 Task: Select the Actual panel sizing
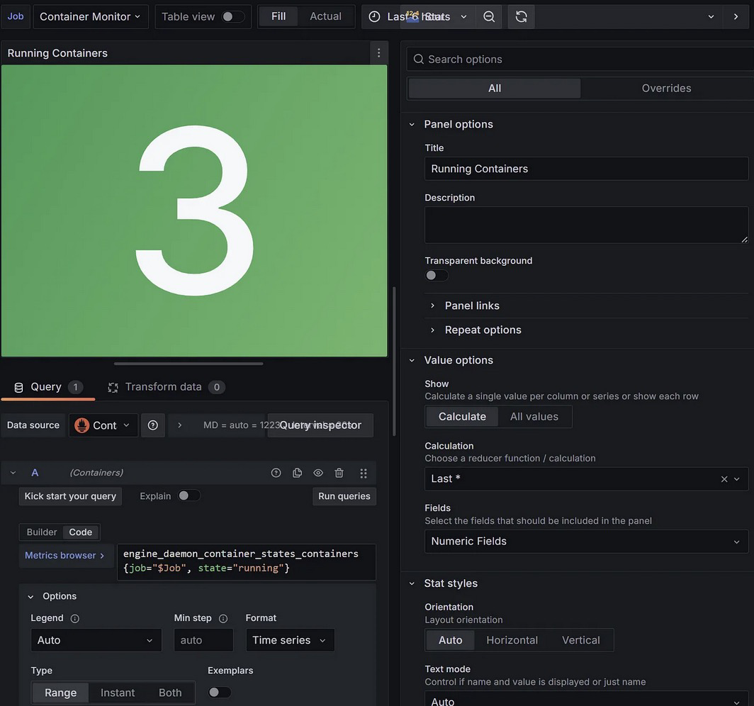325,17
